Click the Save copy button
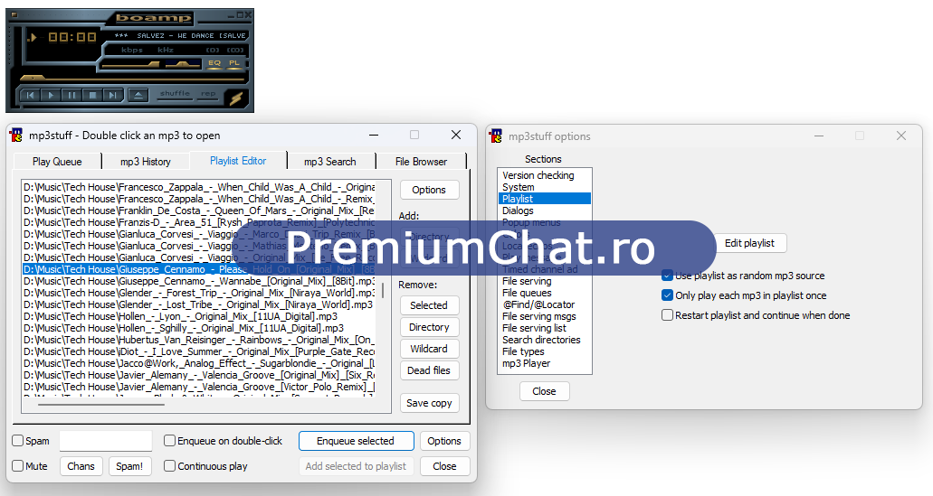Image resolution: width=933 pixels, height=496 pixels. point(429,403)
